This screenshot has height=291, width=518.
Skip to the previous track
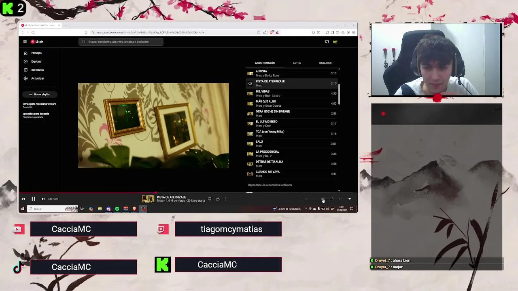coord(23,199)
